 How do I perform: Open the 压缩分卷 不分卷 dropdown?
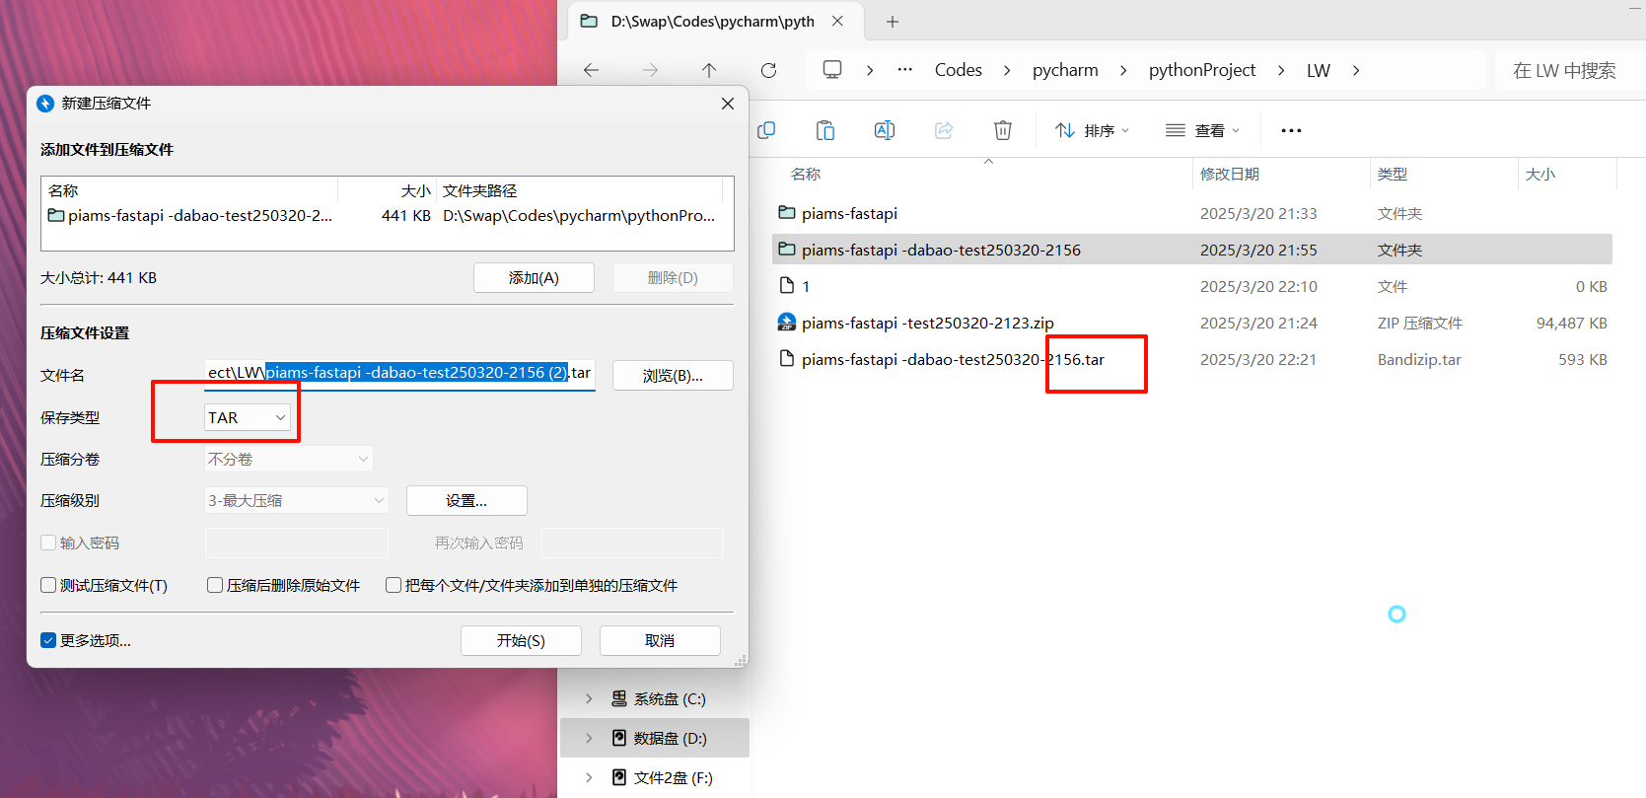[x=289, y=459]
